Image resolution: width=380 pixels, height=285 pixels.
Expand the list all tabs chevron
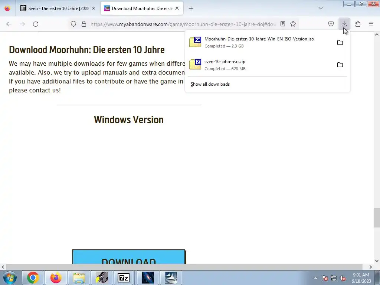point(321,8)
